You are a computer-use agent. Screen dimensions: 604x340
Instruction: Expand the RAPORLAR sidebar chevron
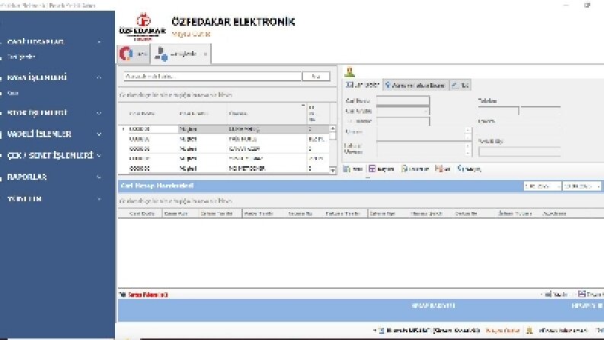pos(99,177)
